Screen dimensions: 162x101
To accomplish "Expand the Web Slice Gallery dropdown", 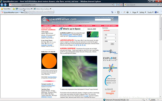I will pos(51,9).
